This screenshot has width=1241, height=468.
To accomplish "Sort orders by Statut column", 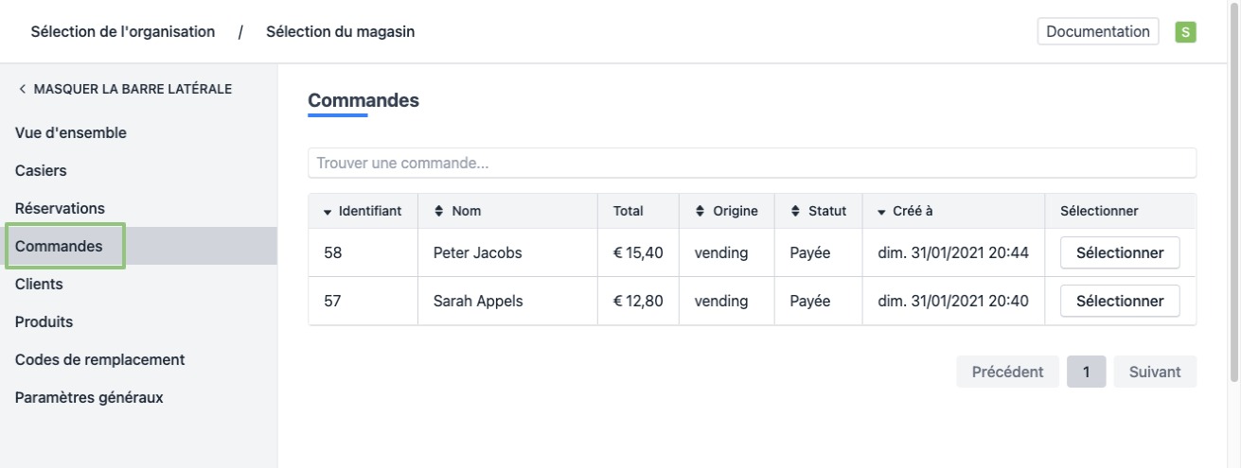I will [795, 212].
